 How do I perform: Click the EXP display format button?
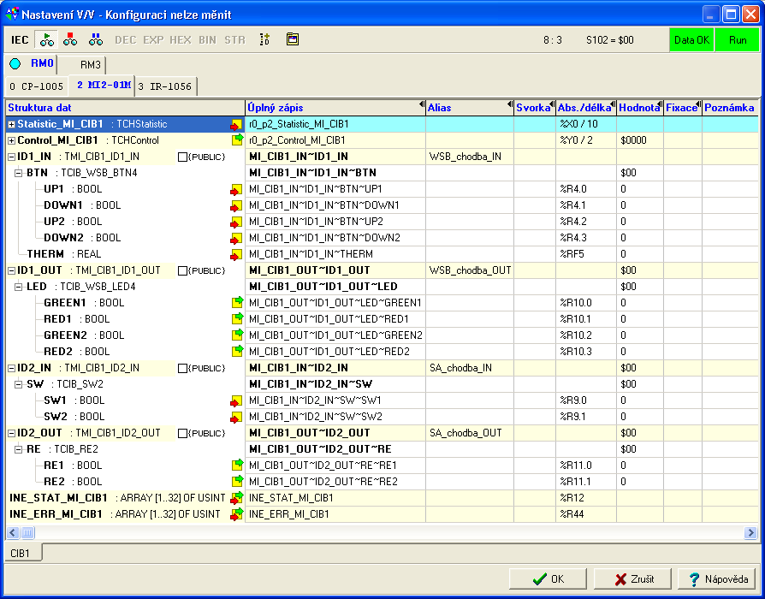pyautogui.click(x=153, y=40)
